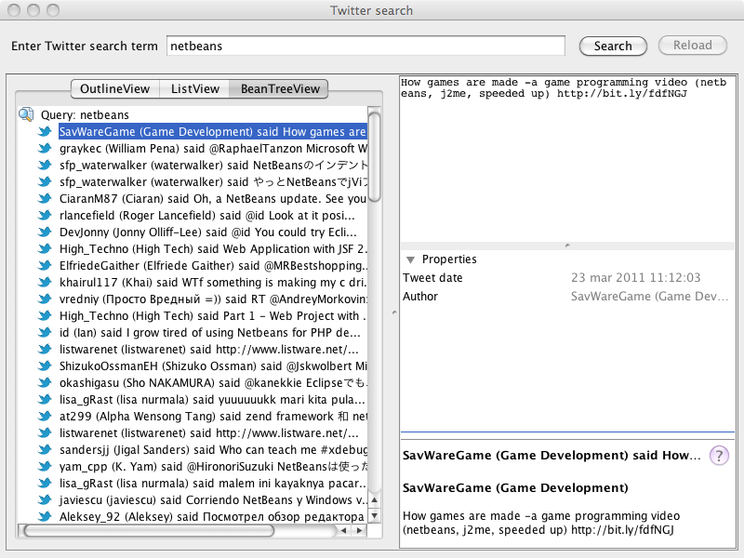Click the Reload button

[x=692, y=45]
